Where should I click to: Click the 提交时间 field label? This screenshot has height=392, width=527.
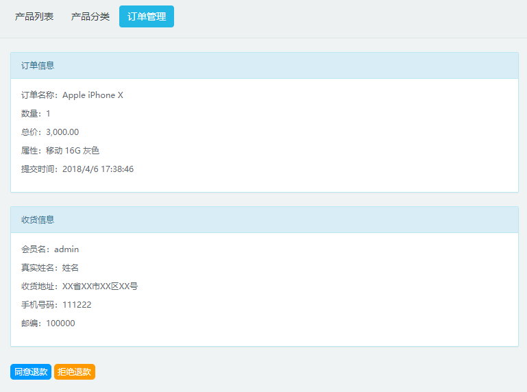point(40,169)
